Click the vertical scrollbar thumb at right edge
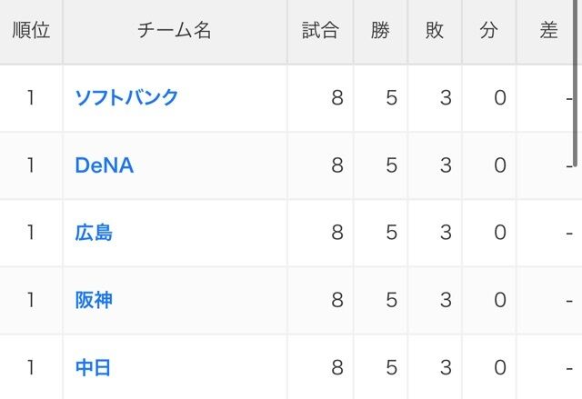The height and width of the screenshot is (399, 582). click(x=575, y=83)
